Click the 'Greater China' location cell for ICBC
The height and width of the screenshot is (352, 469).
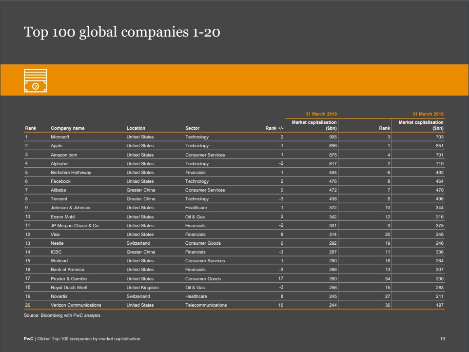(141, 252)
